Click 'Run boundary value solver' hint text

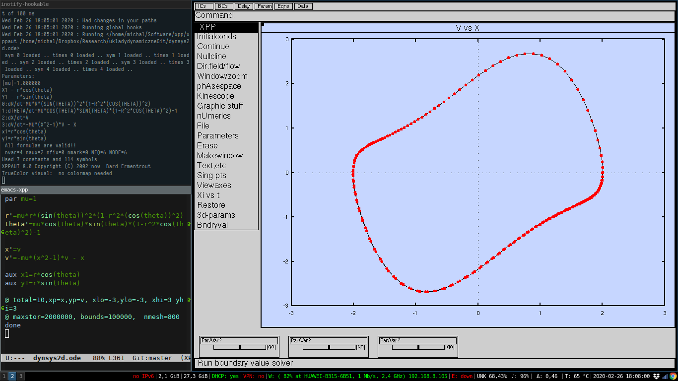[x=245, y=363]
